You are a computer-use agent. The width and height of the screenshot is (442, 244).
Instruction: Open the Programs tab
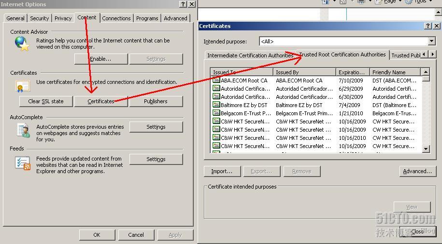point(147,18)
